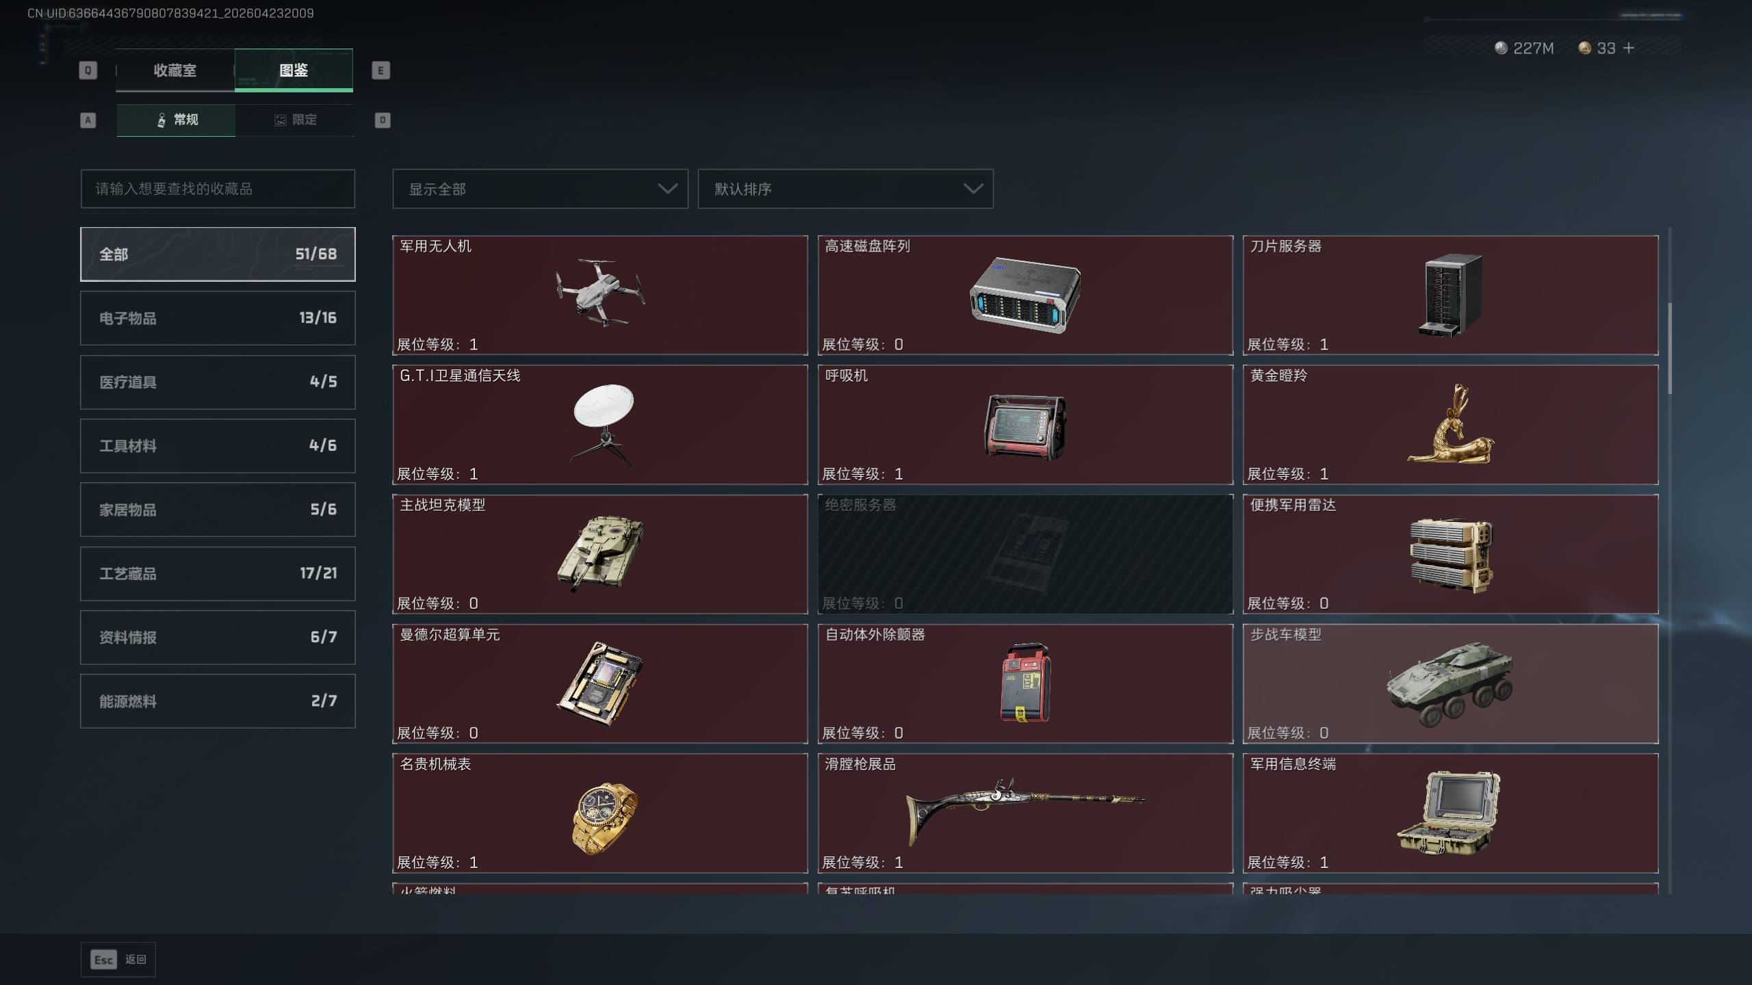Choose the 滑膛枪展品 musket exhibit

pos(1025,813)
